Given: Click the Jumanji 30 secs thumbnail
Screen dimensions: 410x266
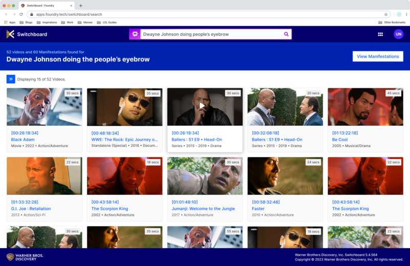Looking at the screenshot, I should 204,176.
